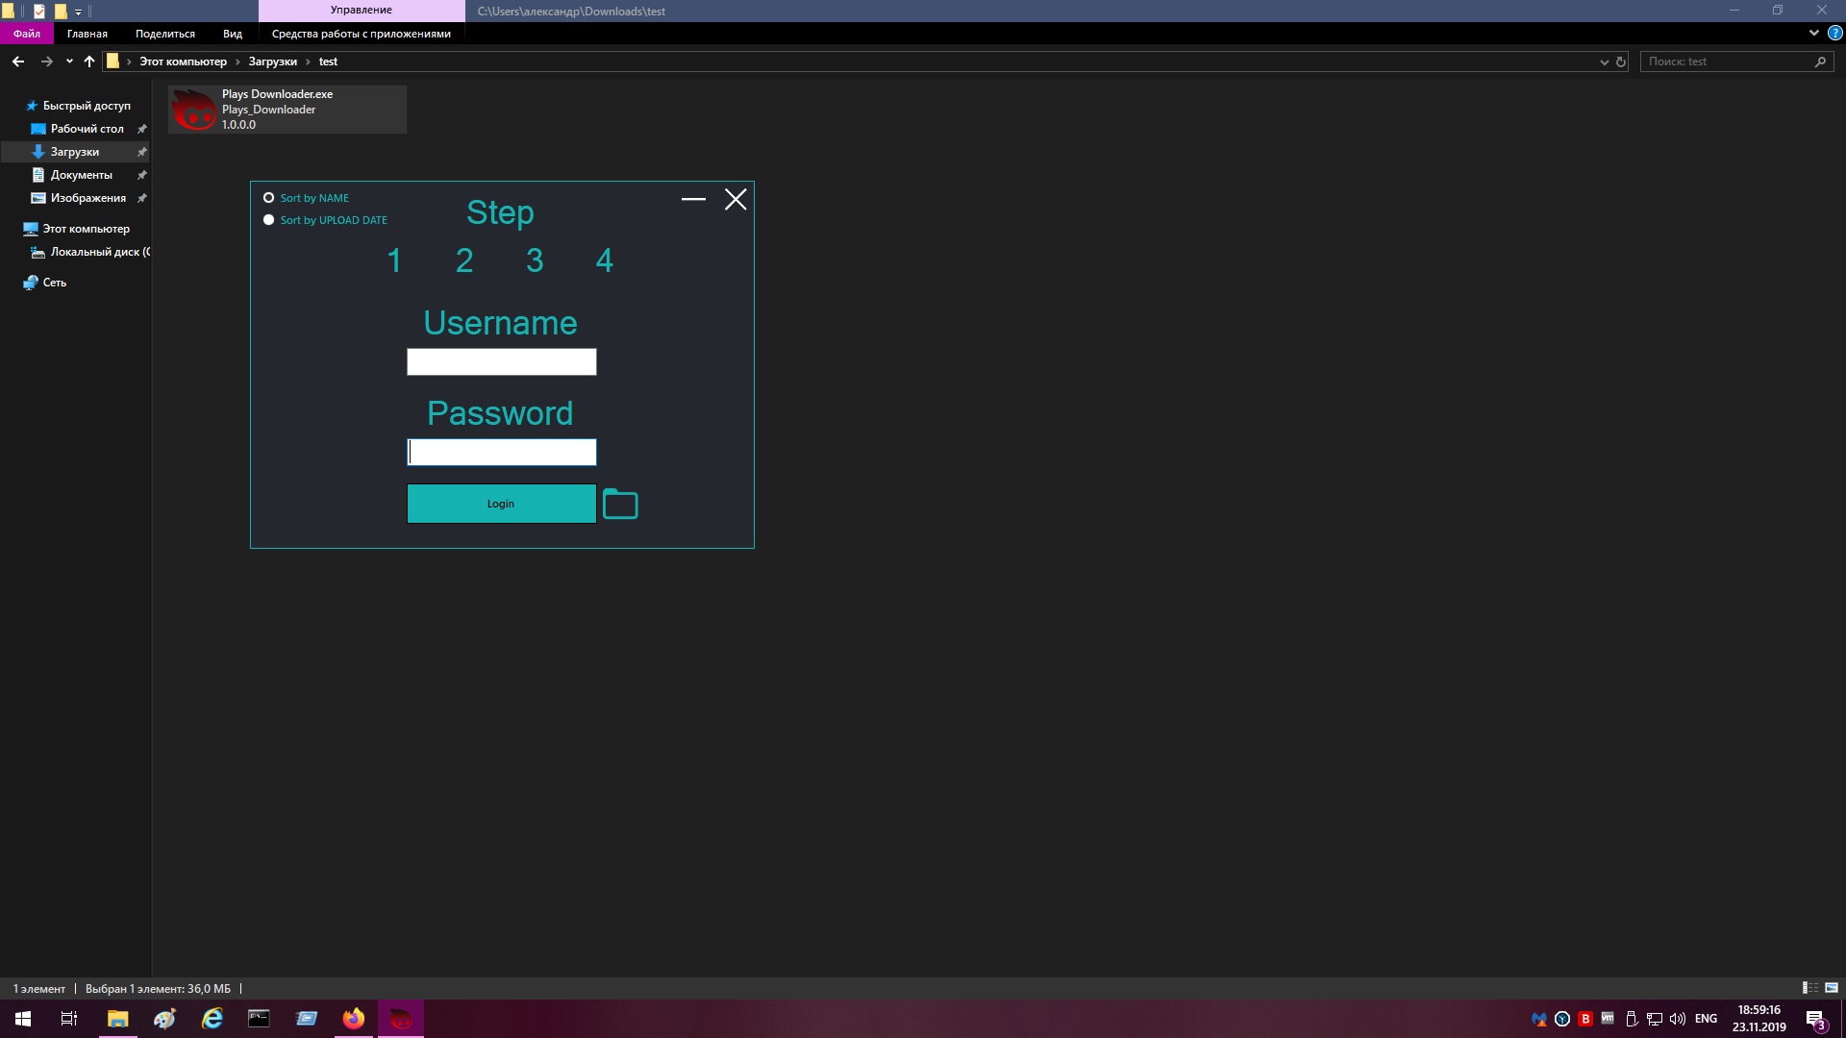
Task: Expand the ribbon chevron
Action: point(1813,33)
